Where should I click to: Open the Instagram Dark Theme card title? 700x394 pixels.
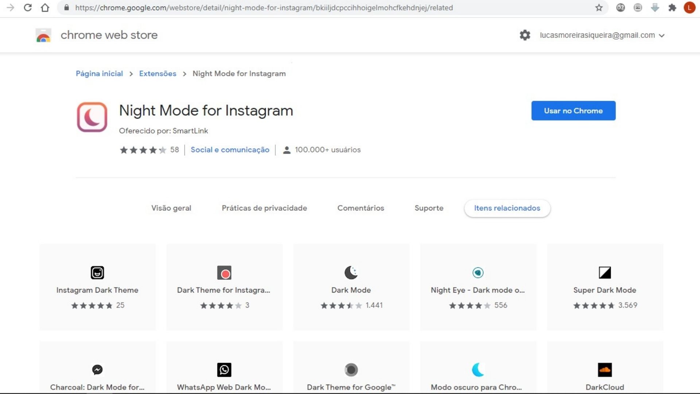click(97, 290)
